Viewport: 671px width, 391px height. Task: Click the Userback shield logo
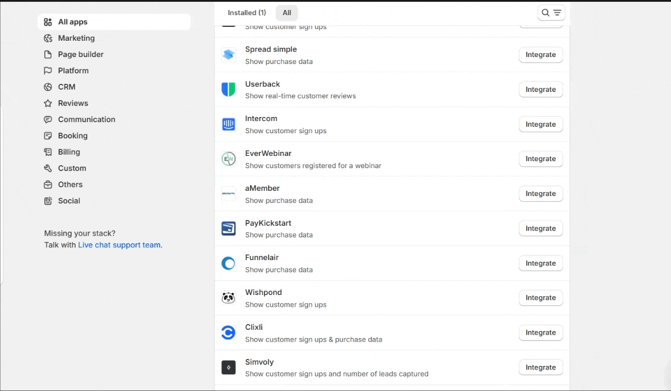(229, 90)
